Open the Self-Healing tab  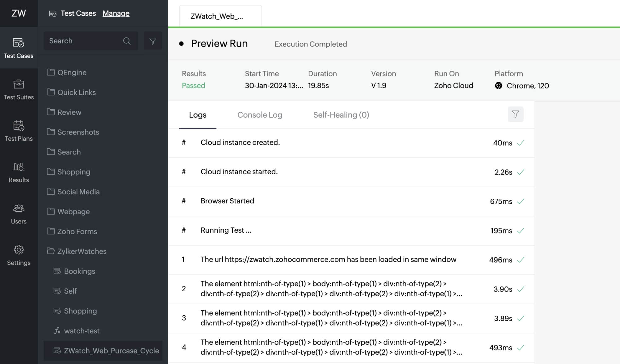point(341,115)
